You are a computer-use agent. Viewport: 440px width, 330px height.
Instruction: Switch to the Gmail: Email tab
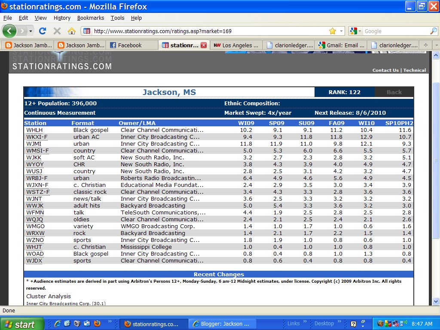tap(341, 45)
